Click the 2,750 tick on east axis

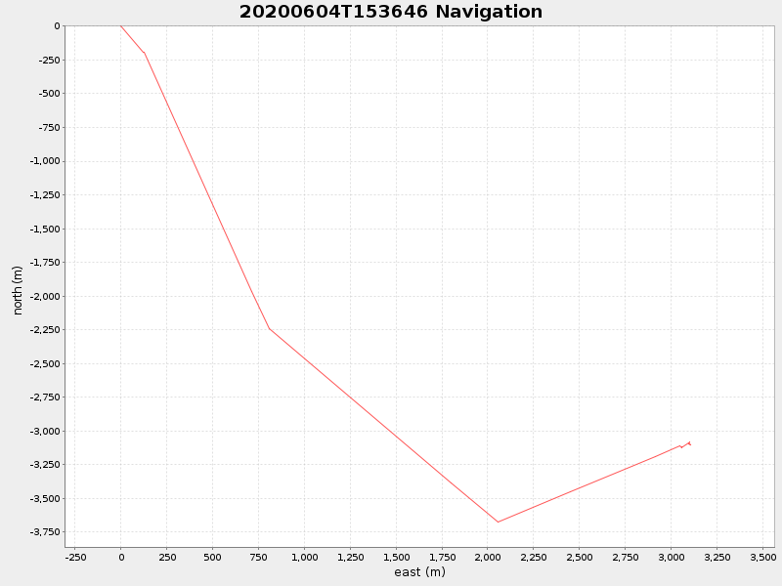coord(626,557)
